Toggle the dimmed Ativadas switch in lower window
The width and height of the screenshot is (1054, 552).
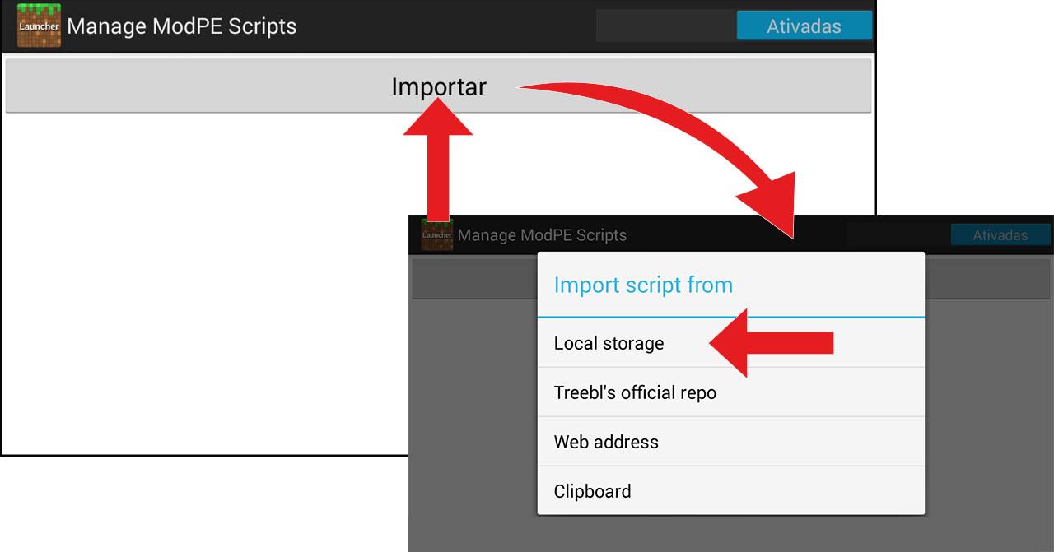coord(1000,235)
